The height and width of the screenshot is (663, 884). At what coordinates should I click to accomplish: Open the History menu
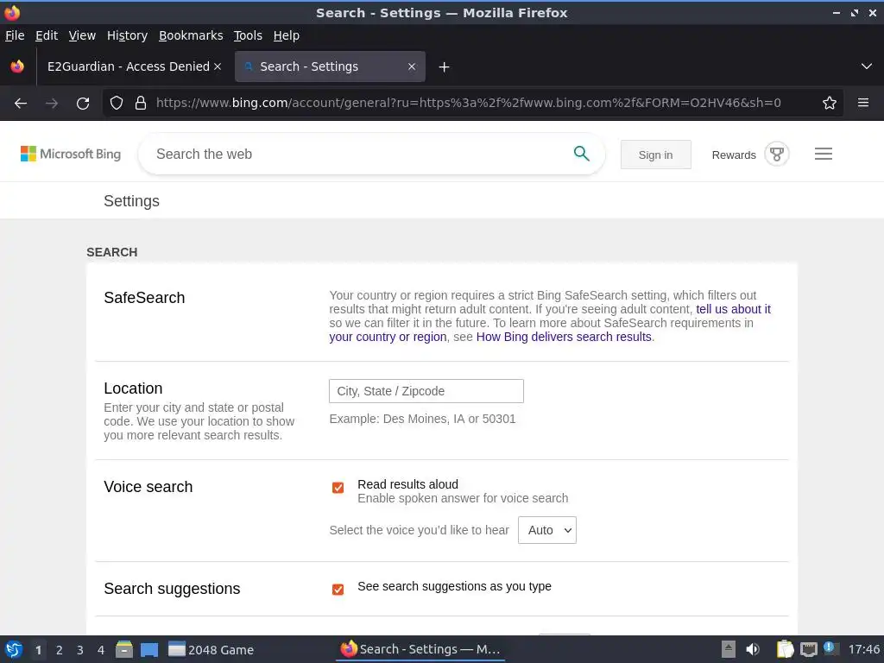[x=127, y=35]
